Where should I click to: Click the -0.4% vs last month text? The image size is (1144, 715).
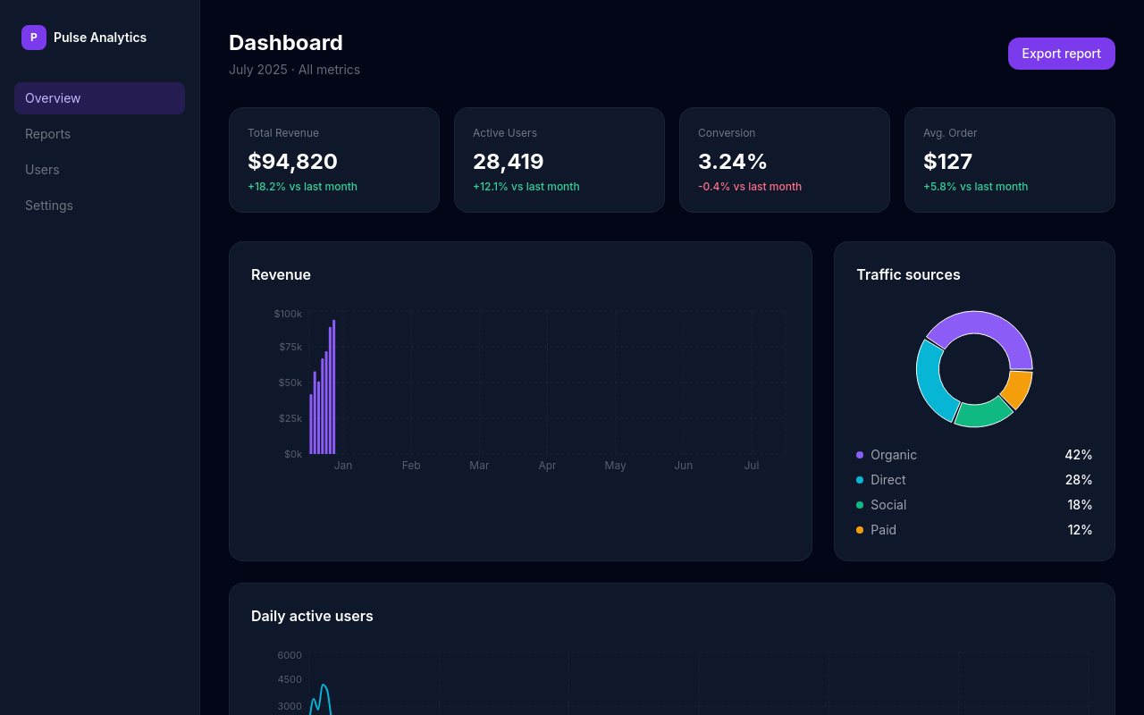pyautogui.click(x=750, y=187)
